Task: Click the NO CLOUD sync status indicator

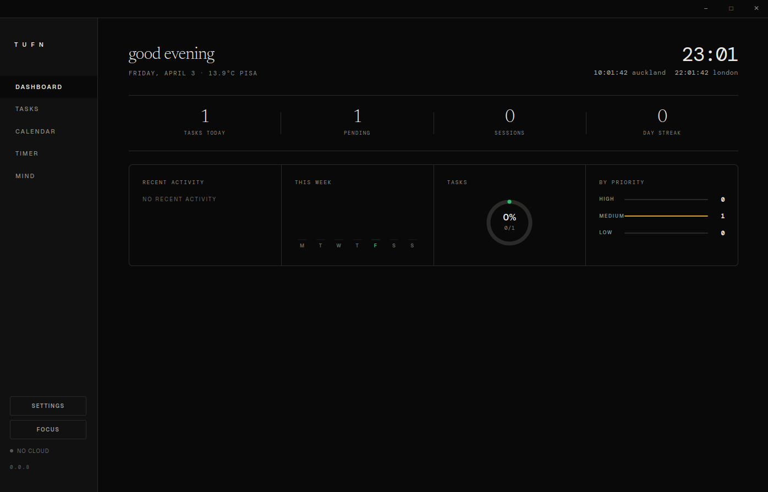Action: click(29, 450)
